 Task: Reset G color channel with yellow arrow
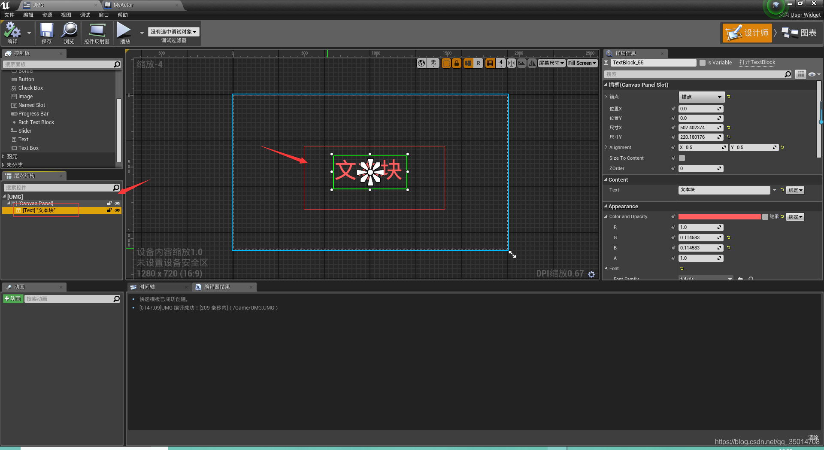[x=729, y=237]
